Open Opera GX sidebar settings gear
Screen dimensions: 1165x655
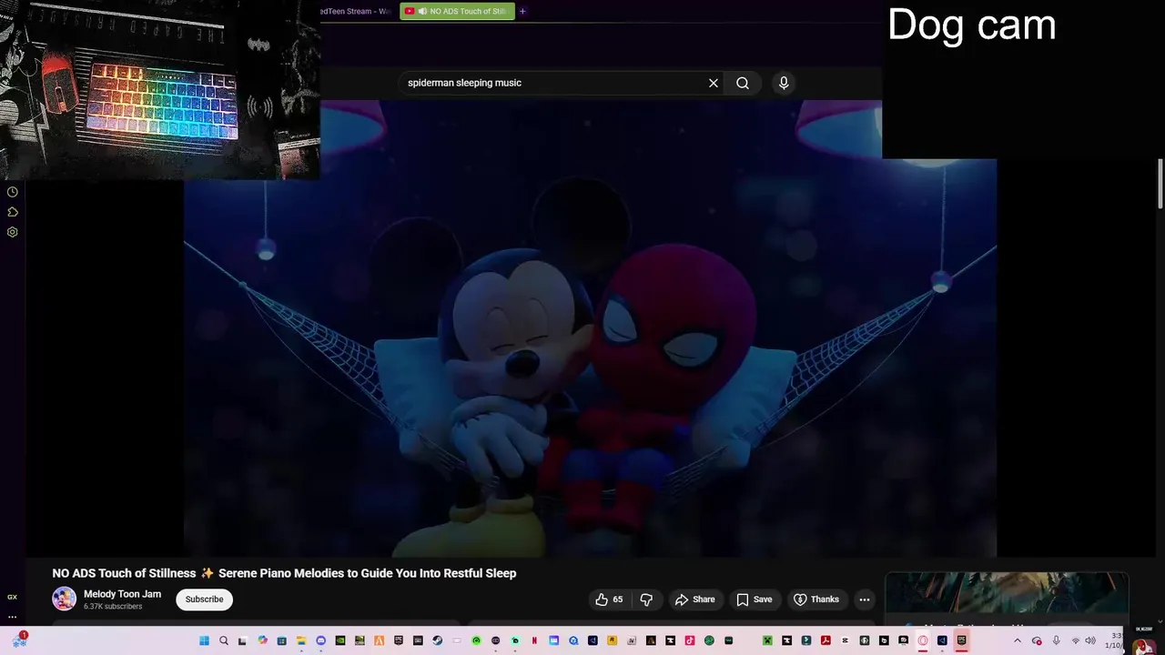[13, 232]
